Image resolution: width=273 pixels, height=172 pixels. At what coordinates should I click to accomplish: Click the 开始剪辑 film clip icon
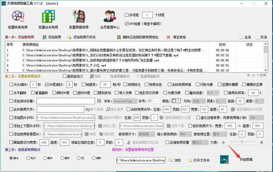click(224, 160)
